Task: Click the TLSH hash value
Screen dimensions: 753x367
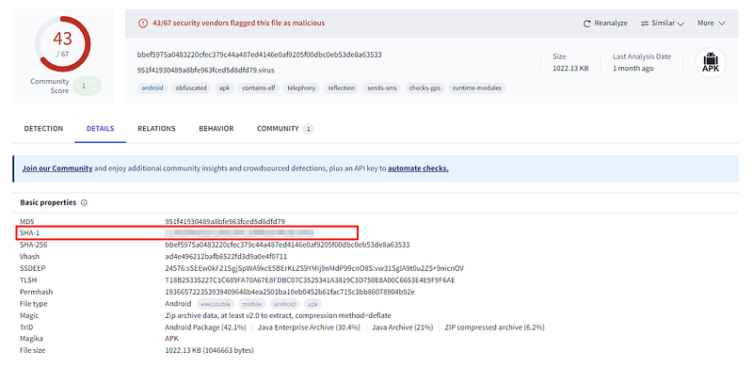Action: point(311,280)
